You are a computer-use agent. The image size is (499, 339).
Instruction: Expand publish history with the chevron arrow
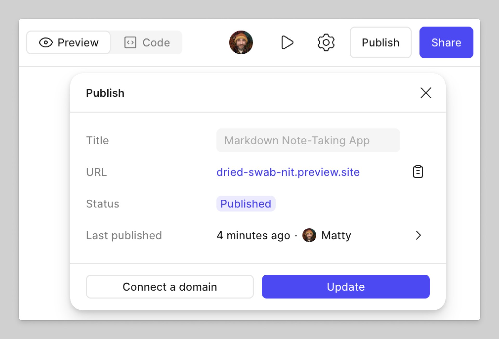pos(418,235)
